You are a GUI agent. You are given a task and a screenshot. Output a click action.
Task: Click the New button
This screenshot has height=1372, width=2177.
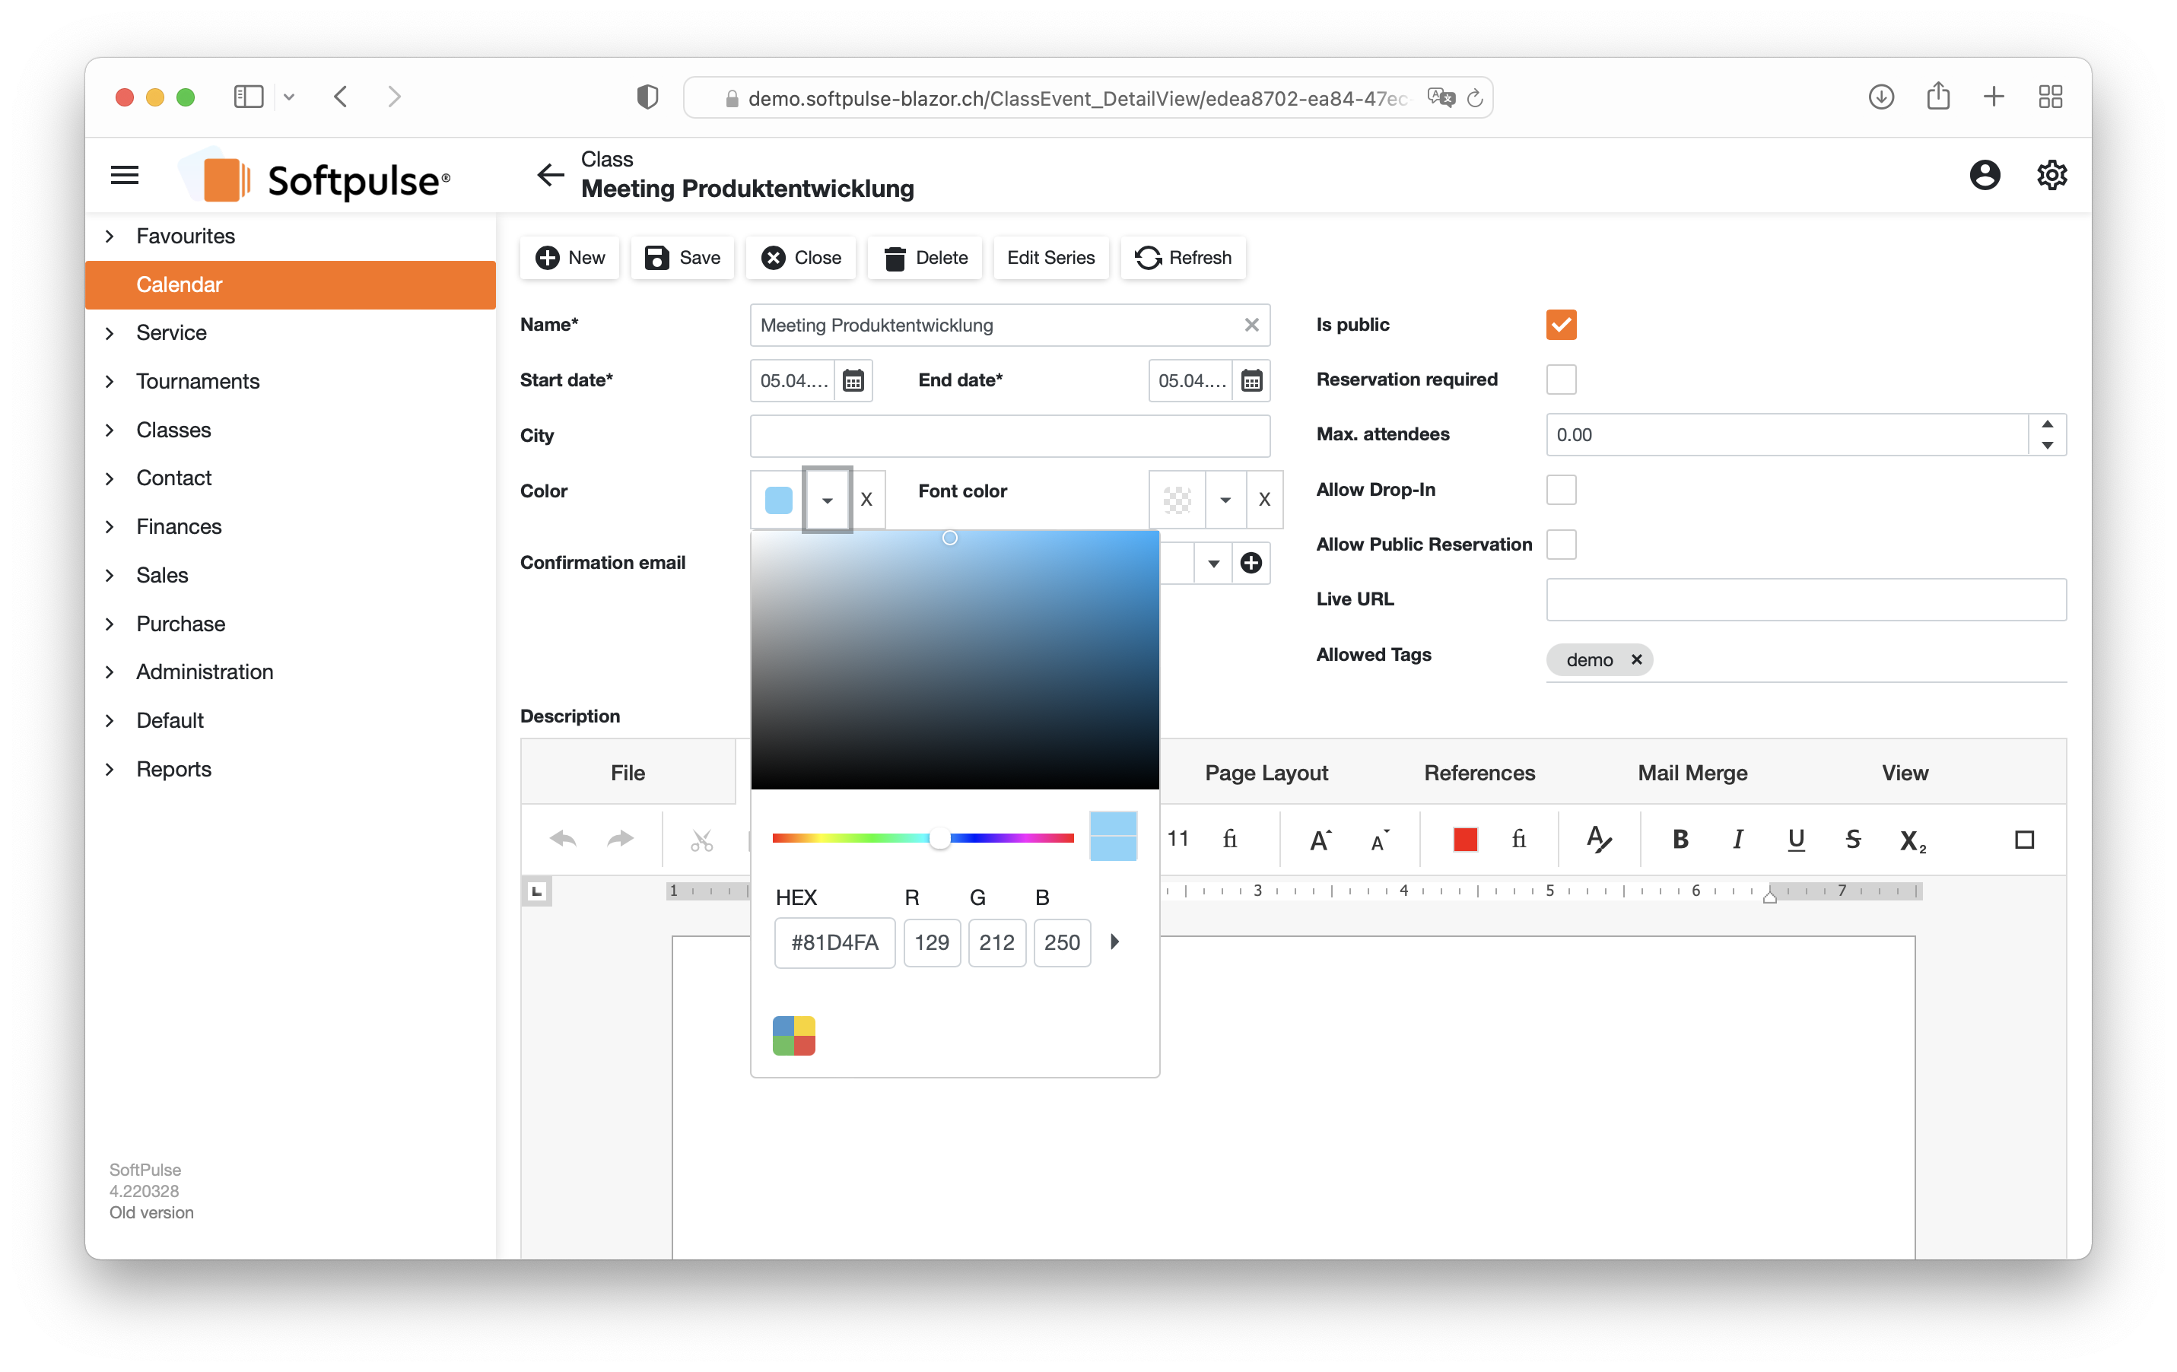(570, 258)
